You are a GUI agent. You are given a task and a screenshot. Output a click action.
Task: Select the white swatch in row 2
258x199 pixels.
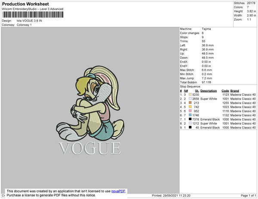click(190, 99)
